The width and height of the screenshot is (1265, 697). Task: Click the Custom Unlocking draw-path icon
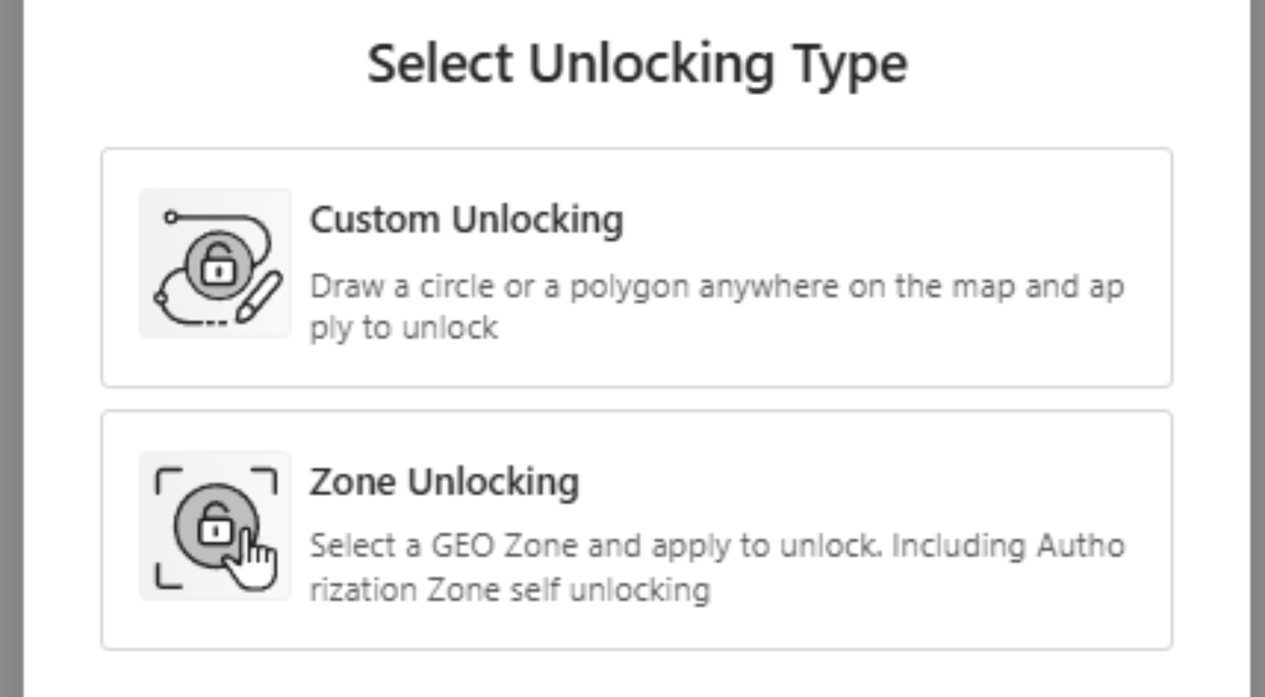point(215,263)
